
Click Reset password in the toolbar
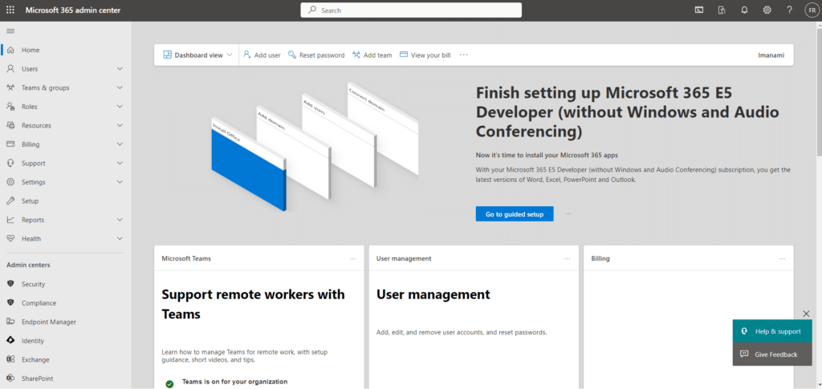point(316,55)
